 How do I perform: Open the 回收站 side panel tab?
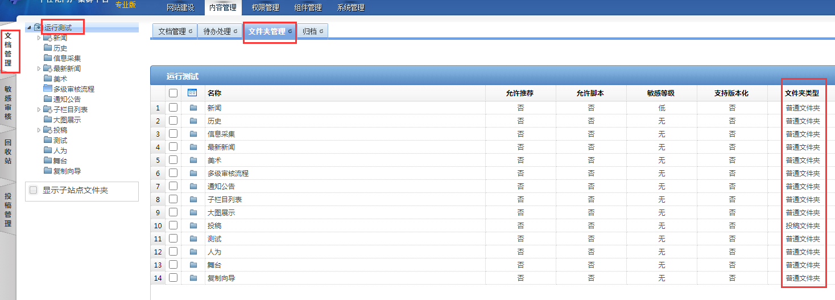8,152
